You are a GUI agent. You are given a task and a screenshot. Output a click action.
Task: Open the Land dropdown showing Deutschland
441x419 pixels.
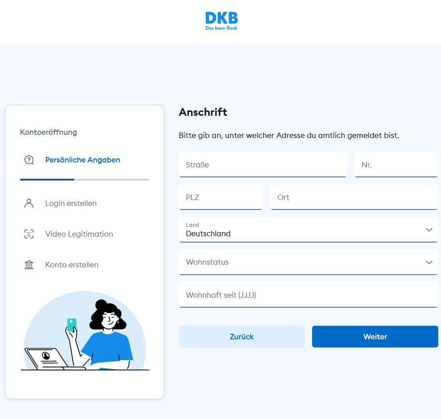(x=308, y=229)
